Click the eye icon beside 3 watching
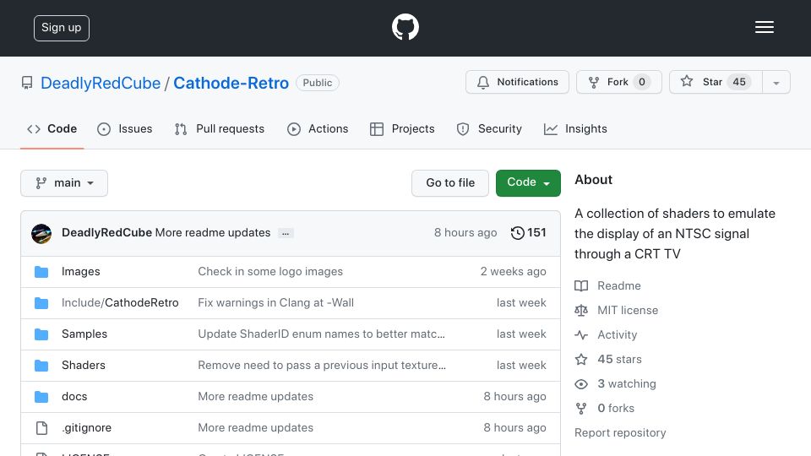 pos(581,384)
